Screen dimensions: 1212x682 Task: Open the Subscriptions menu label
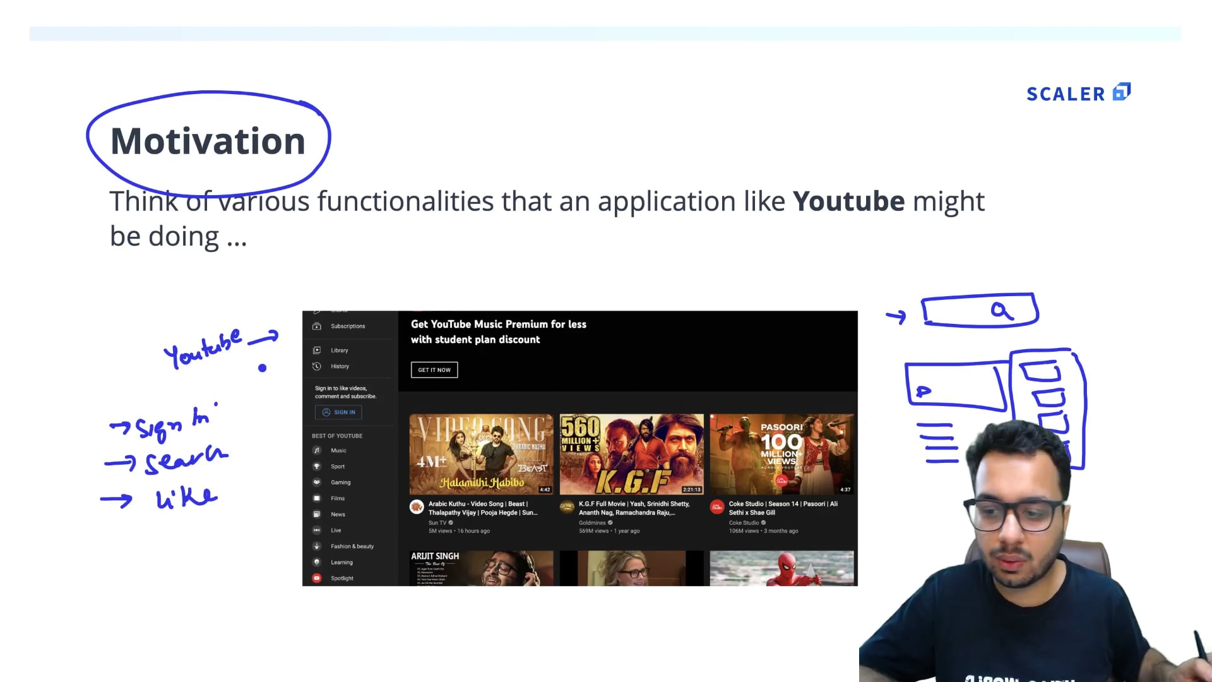pos(348,326)
